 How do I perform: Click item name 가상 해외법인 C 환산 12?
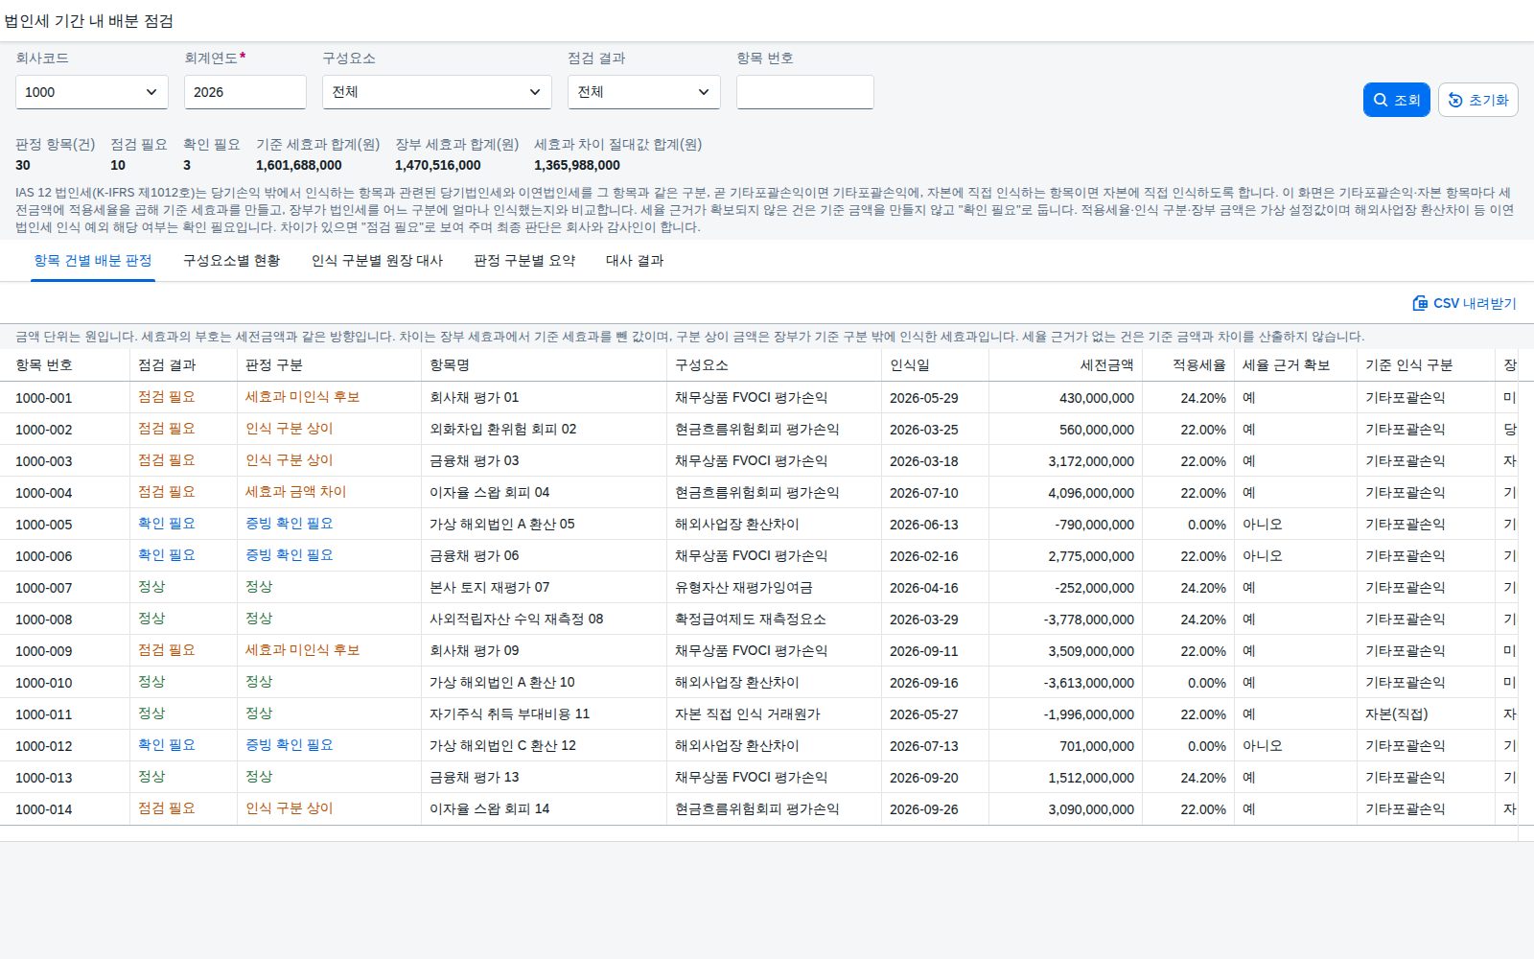point(503,746)
